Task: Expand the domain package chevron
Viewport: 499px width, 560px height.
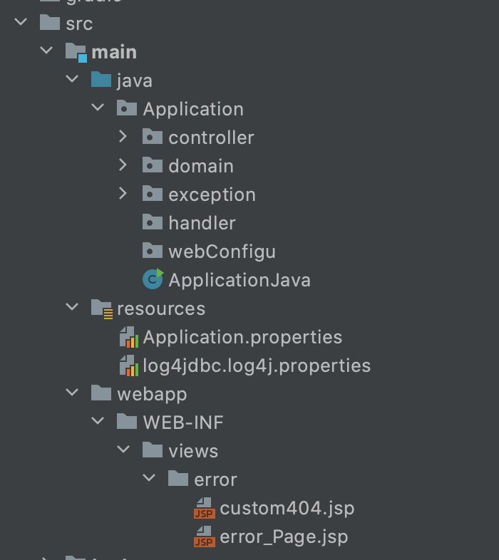Action: pos(123,165)
